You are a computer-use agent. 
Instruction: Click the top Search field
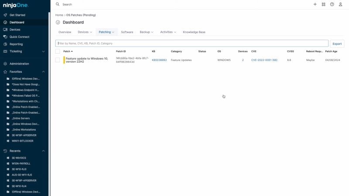coord(67,4)
